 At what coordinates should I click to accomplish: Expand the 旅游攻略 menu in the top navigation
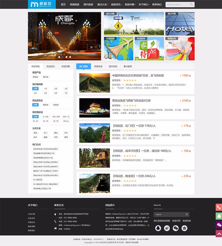130,5
